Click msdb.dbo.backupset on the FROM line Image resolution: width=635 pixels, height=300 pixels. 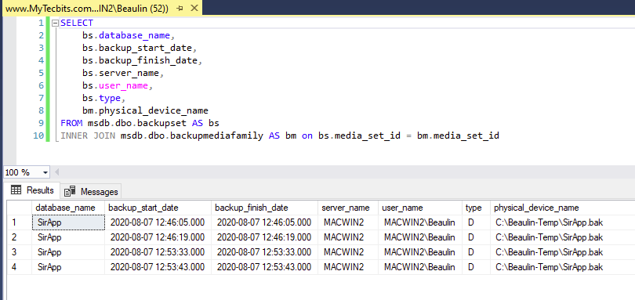pos(136,123)
